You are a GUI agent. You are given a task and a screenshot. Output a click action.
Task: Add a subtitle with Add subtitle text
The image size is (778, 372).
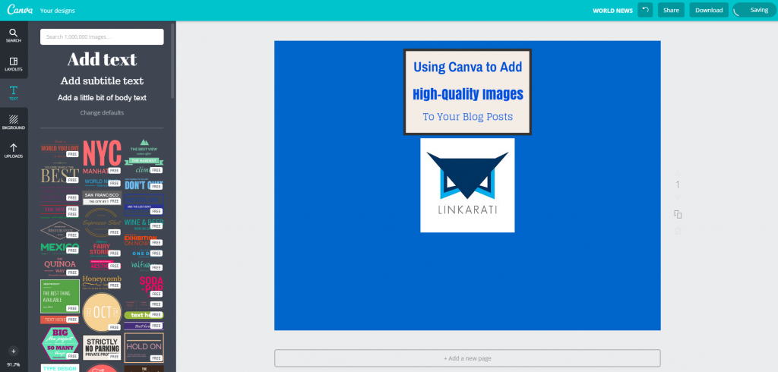pos(102,80)
